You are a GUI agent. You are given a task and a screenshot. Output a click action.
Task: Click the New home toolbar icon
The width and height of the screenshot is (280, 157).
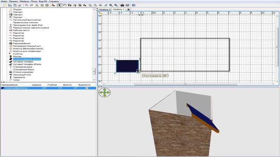pos(5,5)
